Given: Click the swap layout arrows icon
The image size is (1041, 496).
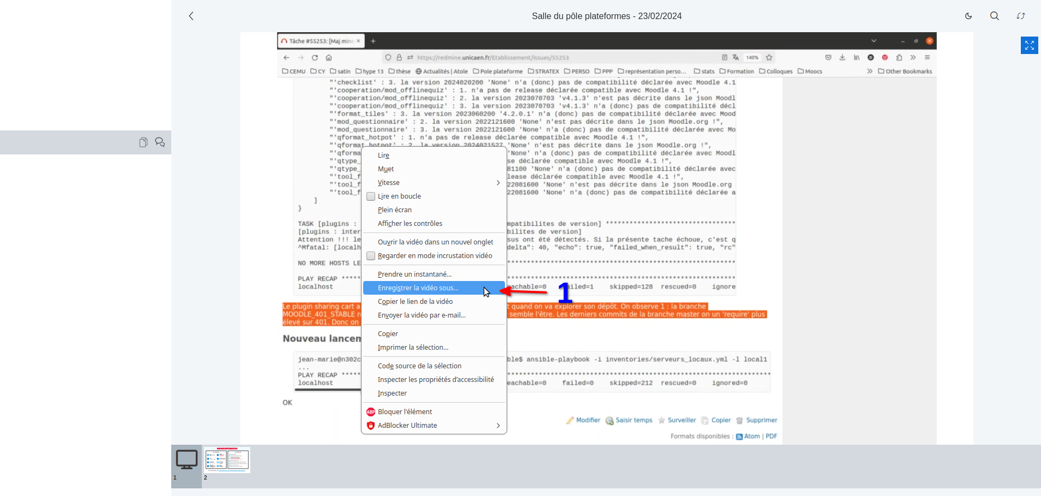Looking at the screenshot, I should (x=1021, y=16).
